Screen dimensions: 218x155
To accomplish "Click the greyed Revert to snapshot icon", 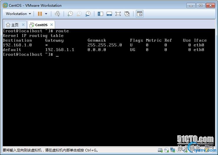I will point(79,14).
